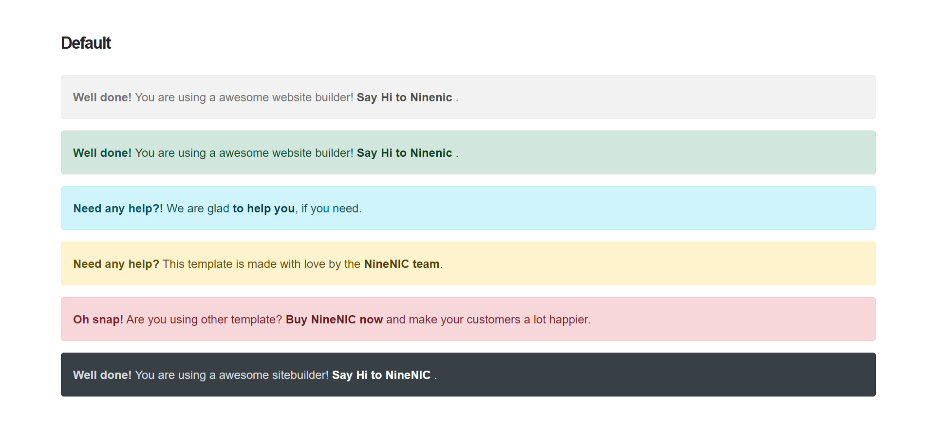Click "Say Hi to Ninenic" in gray alert
This screenshot has height=433, width=935.
click(x=404, y=97)
